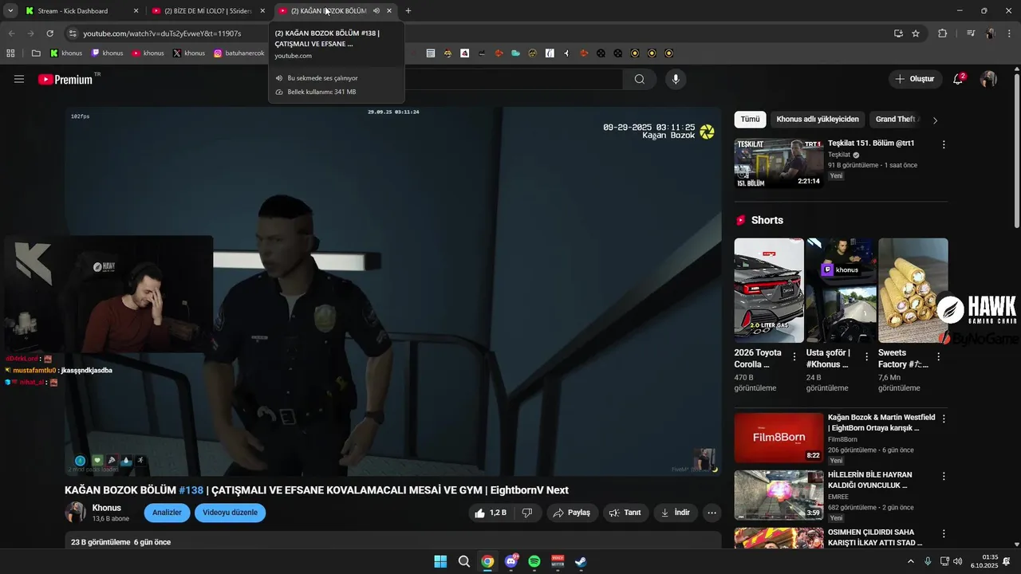View site information icon in address bar
Viewport: 1021px width, 574px height.
click(73, 33)
